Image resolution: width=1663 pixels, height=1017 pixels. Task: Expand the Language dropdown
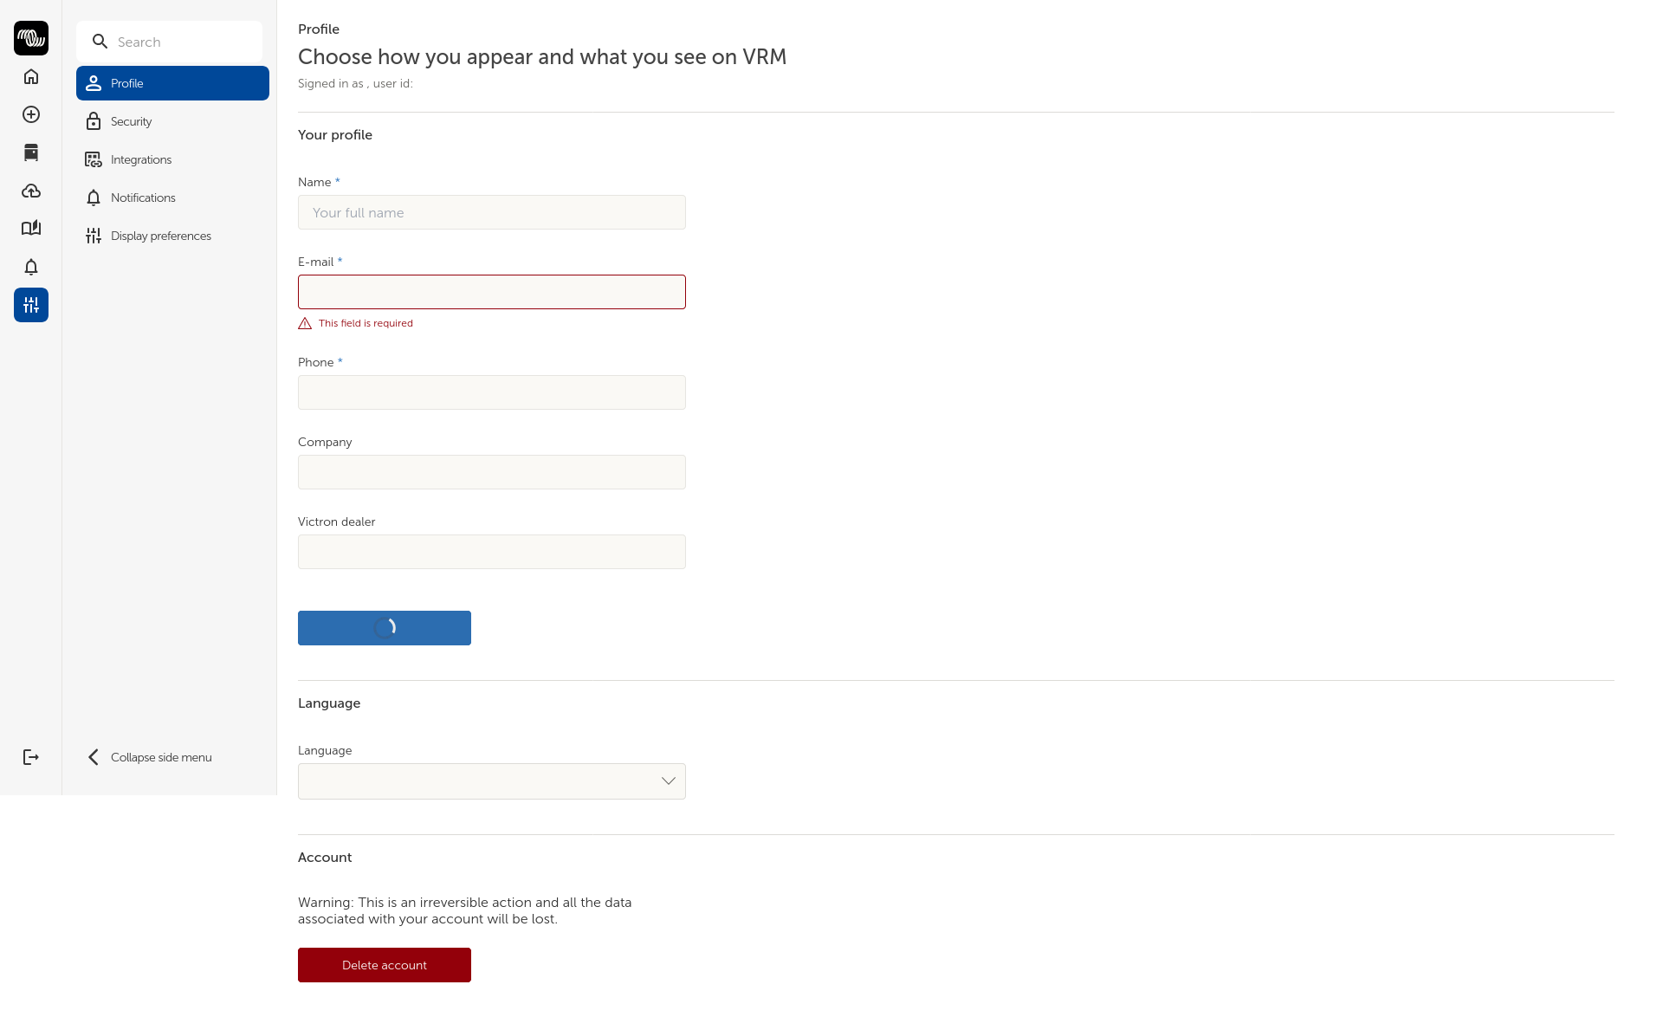coord(492,781)
